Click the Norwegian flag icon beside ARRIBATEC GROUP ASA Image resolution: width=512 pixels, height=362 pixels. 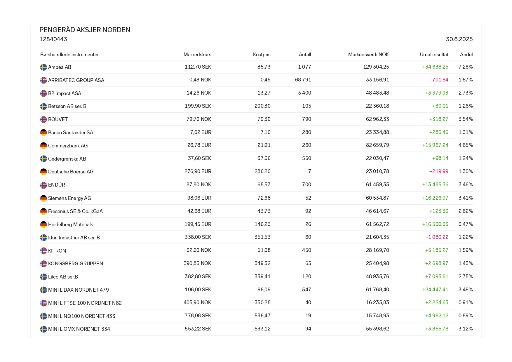43,80
